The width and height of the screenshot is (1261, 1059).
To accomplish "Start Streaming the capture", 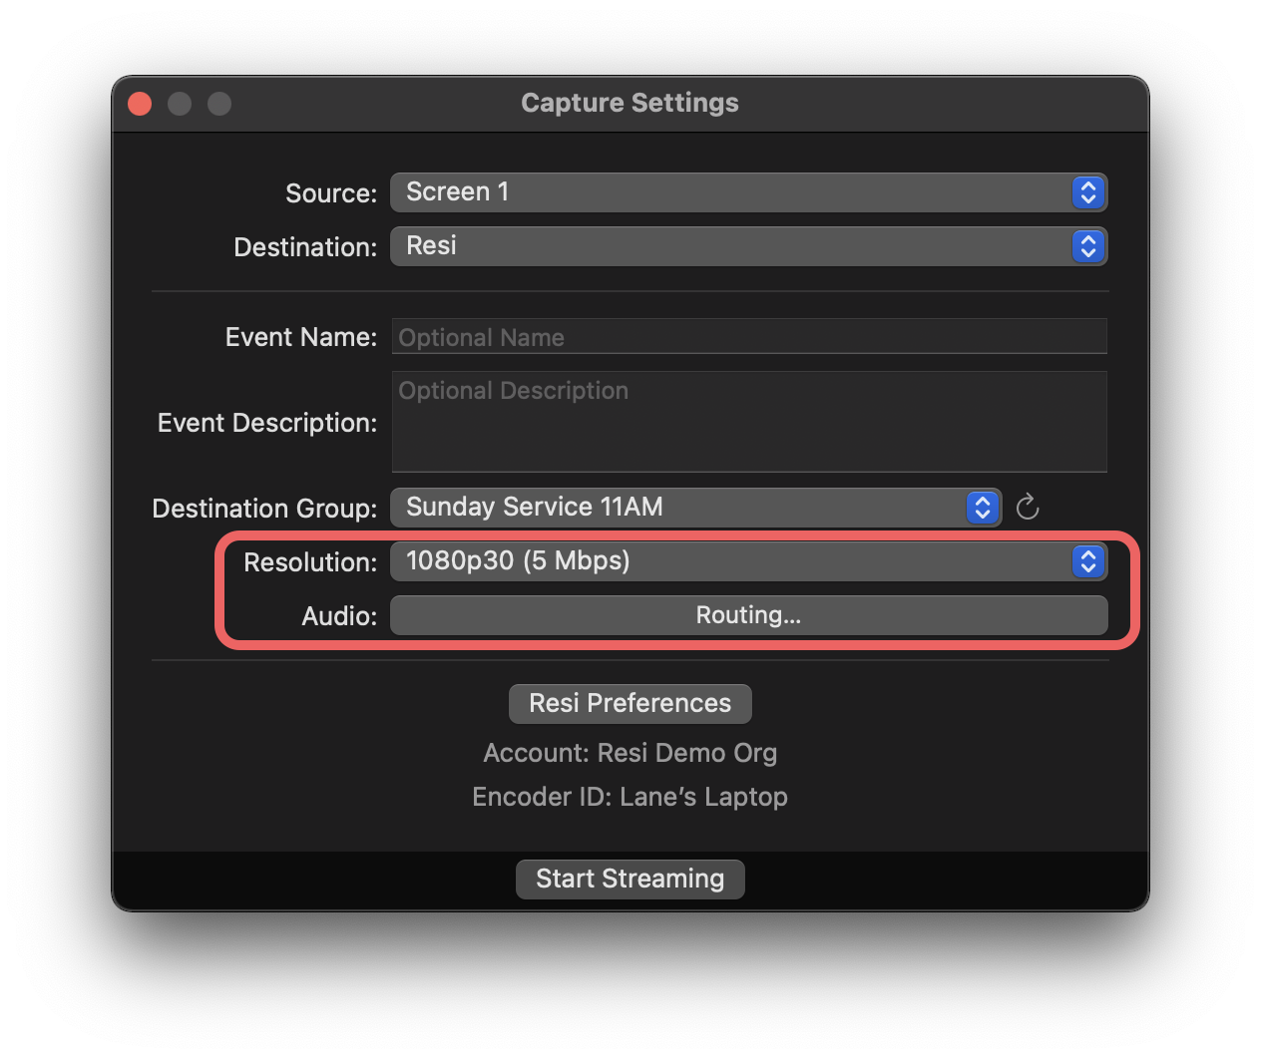I will click(630, 879).
